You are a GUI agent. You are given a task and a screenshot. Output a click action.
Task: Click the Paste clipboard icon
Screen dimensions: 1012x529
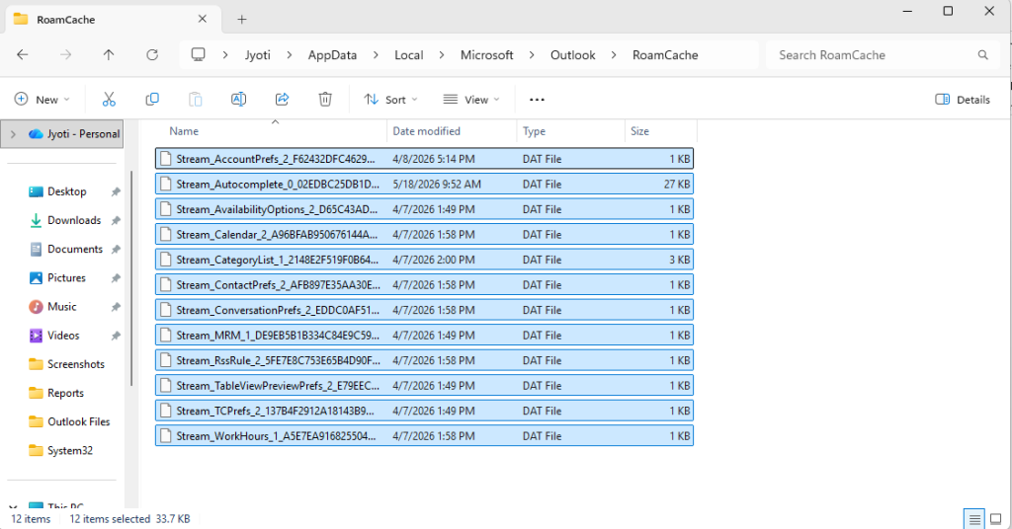tap(195, 100)
